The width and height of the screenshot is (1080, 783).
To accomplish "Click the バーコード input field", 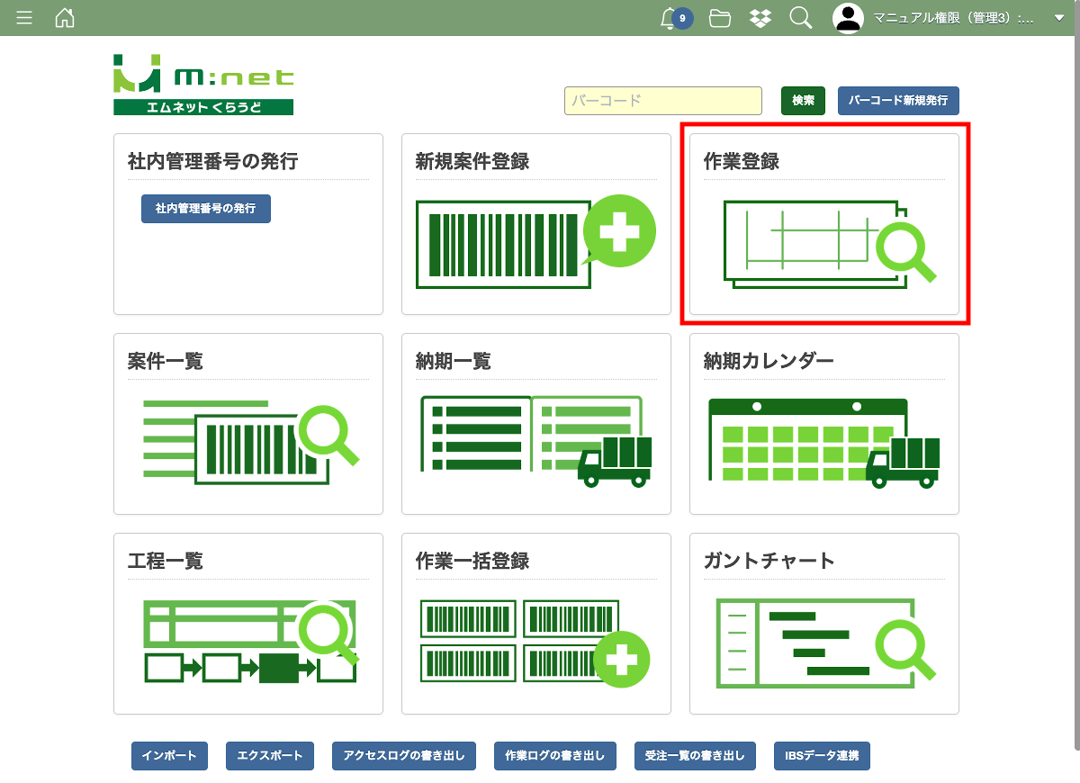I will pos(662,101).
